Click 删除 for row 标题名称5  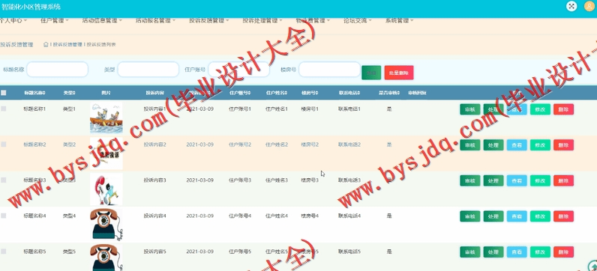(563, 252)
